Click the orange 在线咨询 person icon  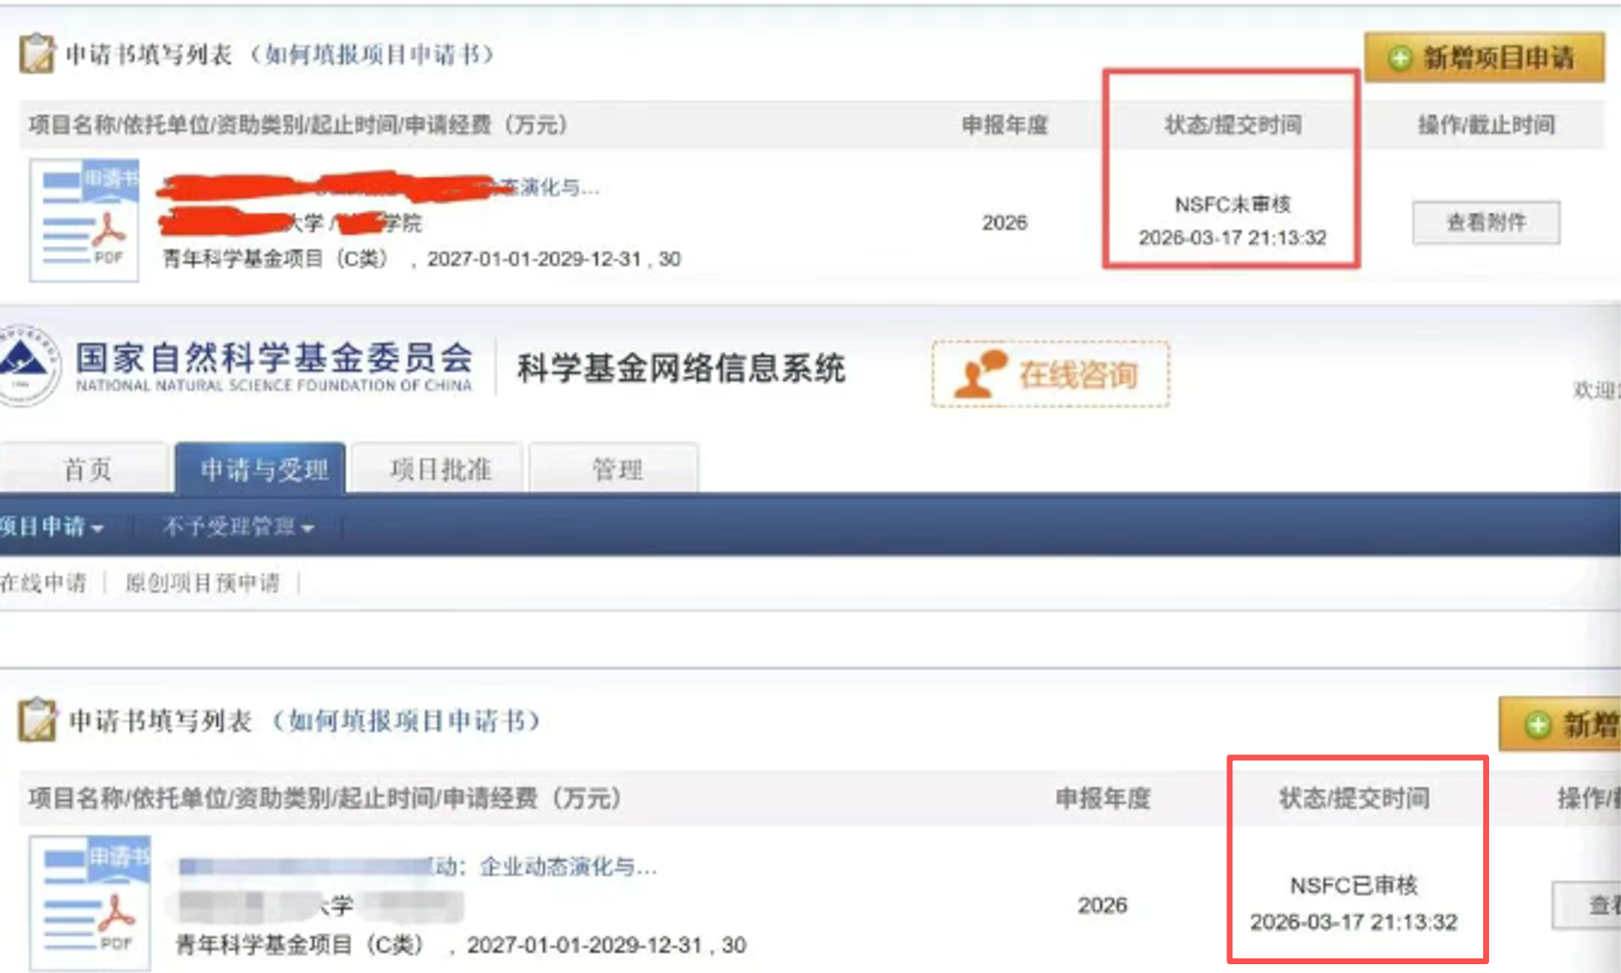point(980,374)
